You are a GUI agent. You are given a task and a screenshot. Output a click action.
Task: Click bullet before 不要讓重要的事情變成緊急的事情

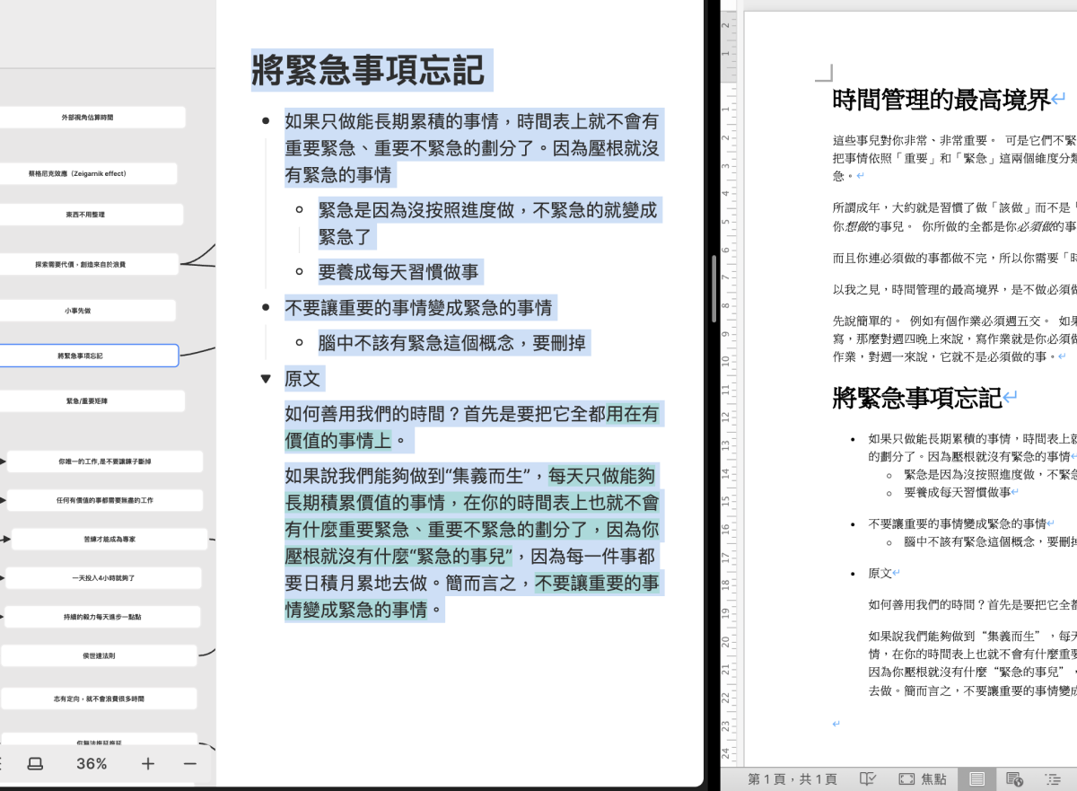(266, 308)
